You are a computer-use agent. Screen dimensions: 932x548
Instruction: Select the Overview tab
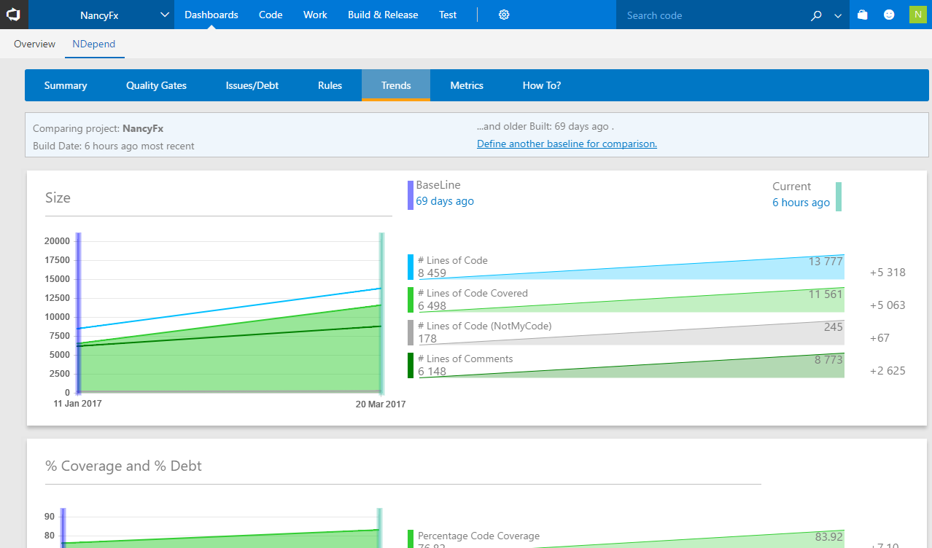pos(34,44)
